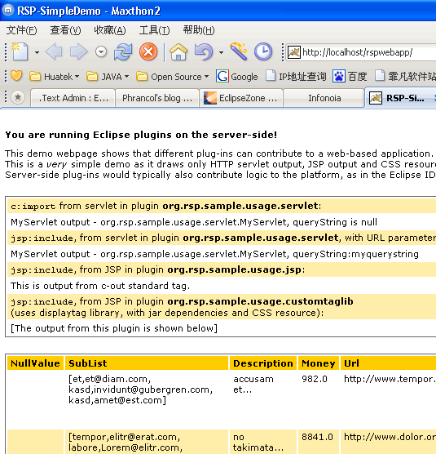Click the Maxthon title bar logo icon
436x454 pixels.
(8, 10)
